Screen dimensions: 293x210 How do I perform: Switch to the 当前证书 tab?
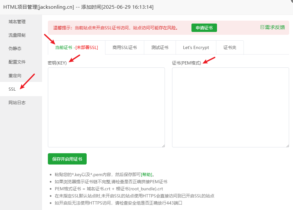(76, 47)
